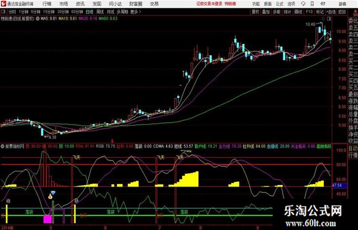Switch to the 60分钟 period tab
The width and height of the screenshot is (358, 230).
click(77, 12)
